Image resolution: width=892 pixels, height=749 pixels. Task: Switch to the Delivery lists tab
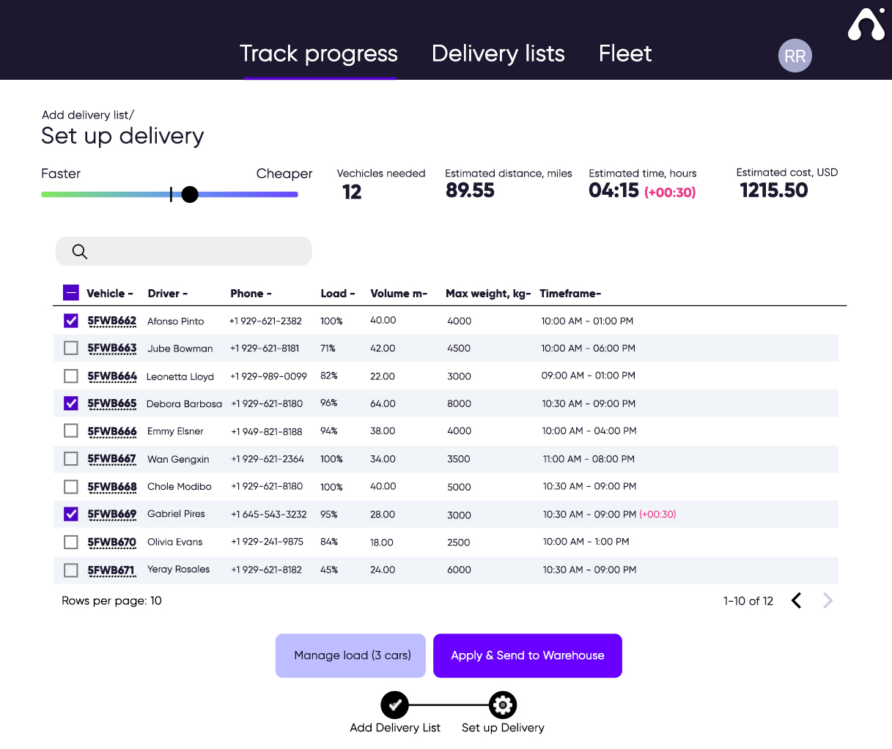[498, 53]
